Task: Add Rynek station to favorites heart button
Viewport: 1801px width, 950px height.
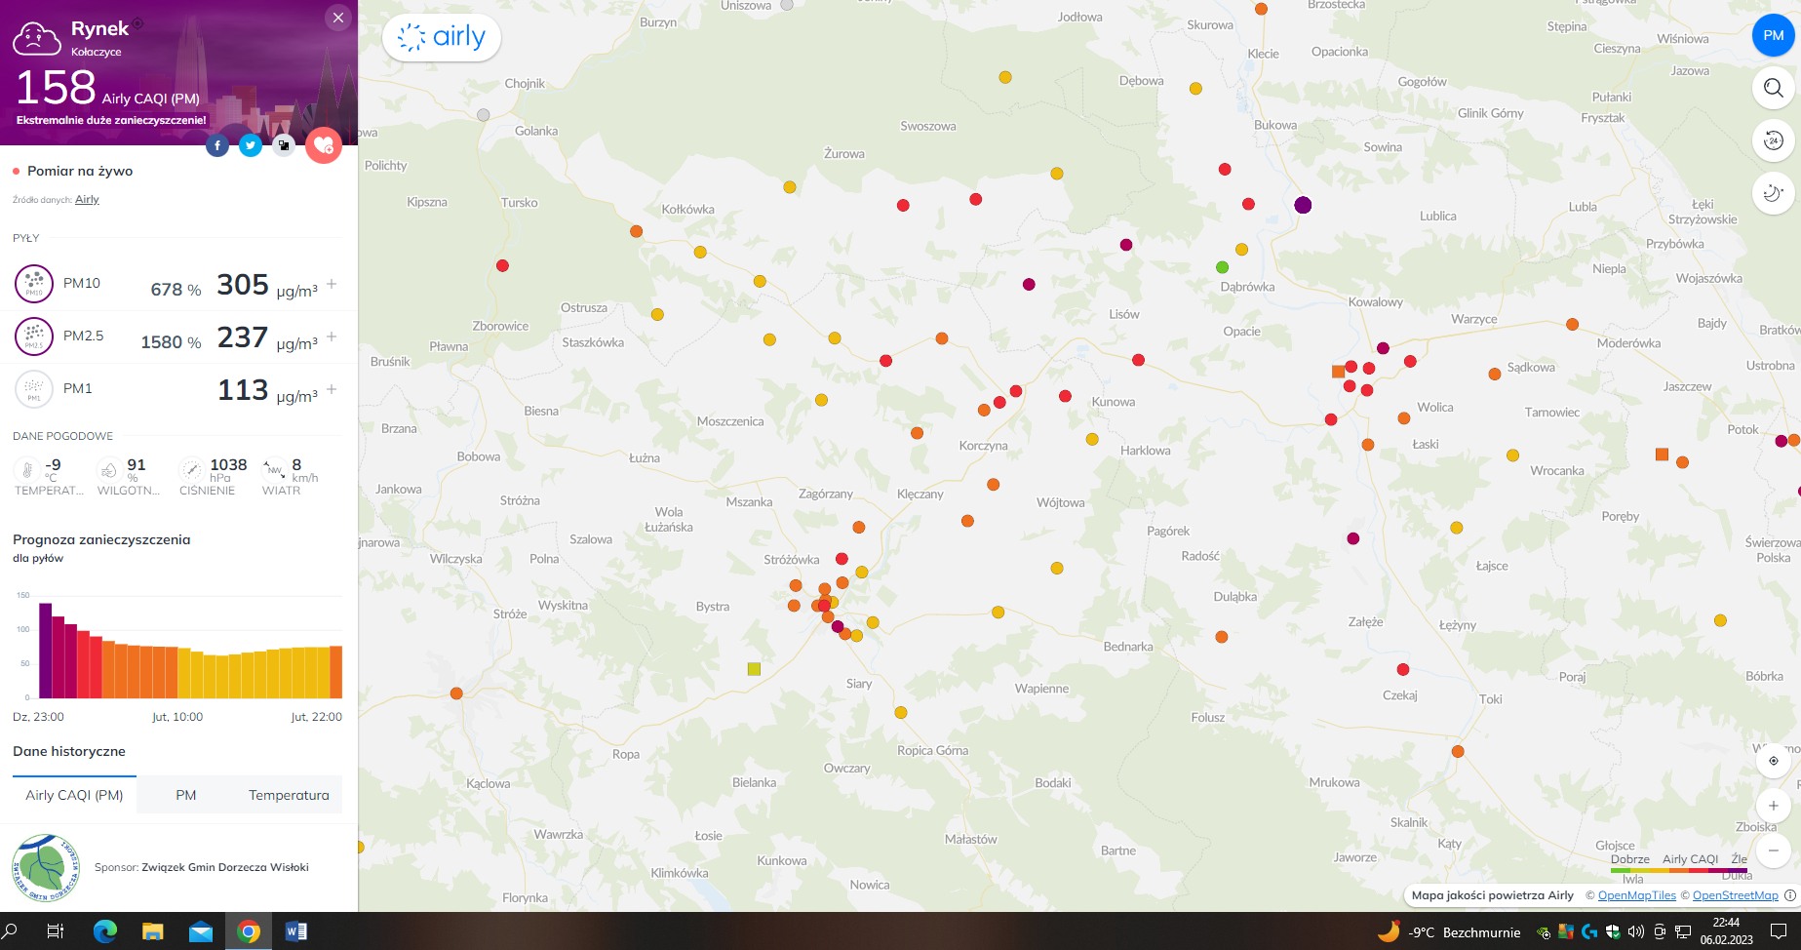Action: tap(324, 145)
